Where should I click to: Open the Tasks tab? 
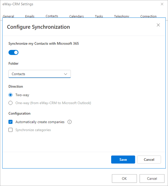[99, 16]
